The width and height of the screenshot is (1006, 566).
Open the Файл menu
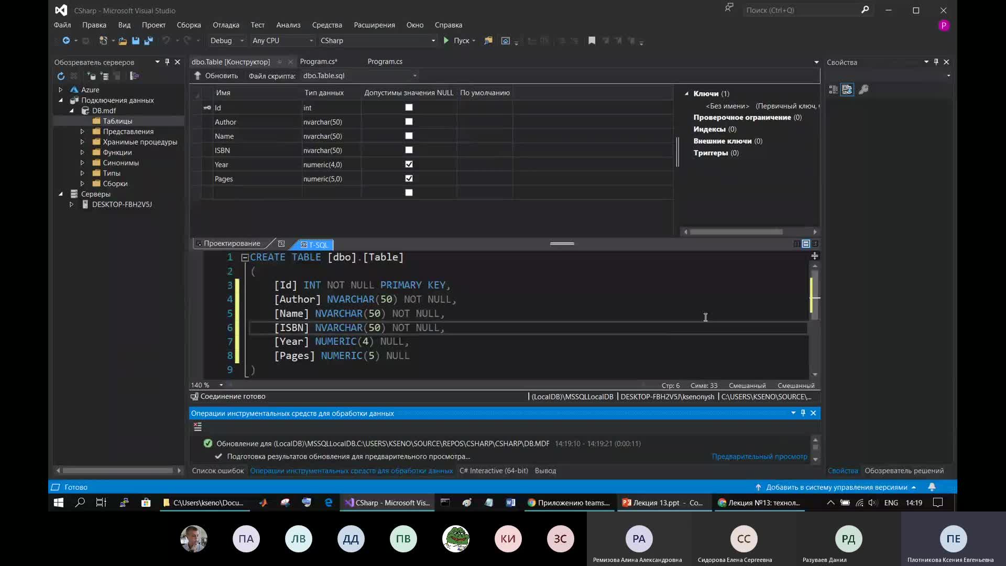pyautogui.click(x=62, y=25)
